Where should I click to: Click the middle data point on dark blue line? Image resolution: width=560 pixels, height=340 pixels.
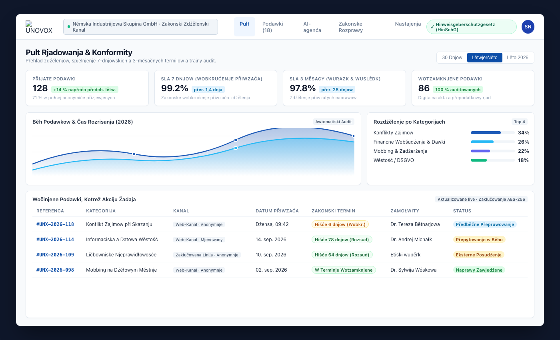click(236, 140)
